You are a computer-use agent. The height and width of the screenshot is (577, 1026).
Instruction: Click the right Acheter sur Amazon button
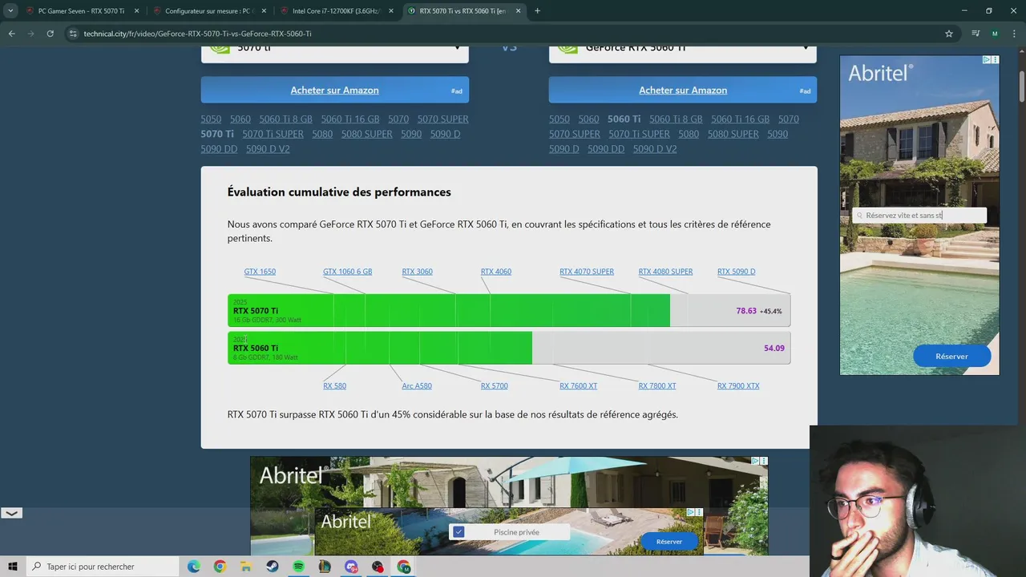tap(683, 90)
